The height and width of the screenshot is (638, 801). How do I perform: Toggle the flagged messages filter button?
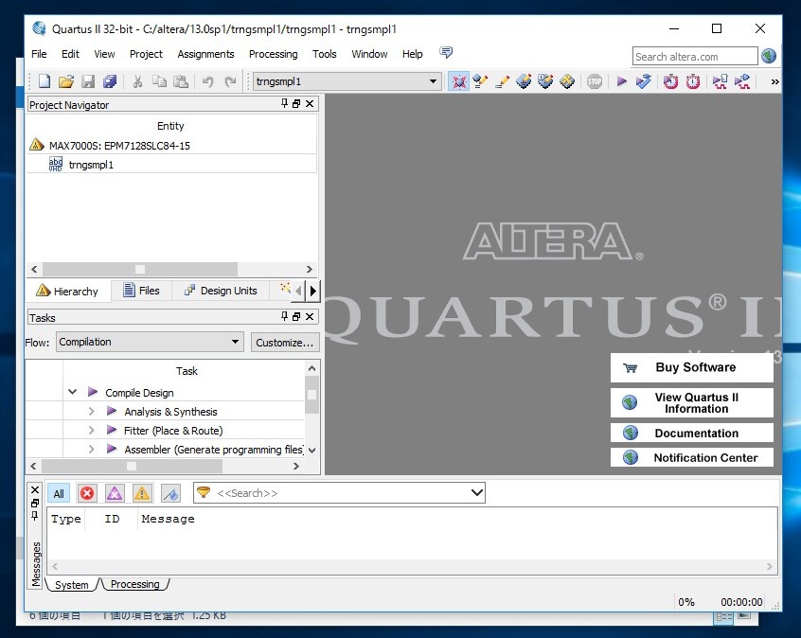(170, 493)
